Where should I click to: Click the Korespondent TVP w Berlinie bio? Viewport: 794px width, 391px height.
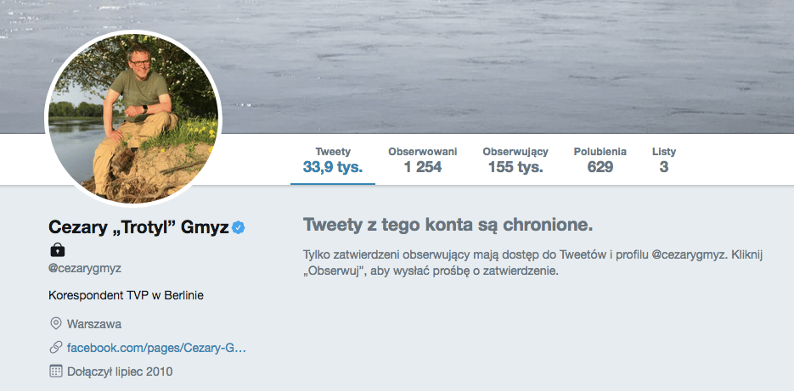tap(126, 295)
